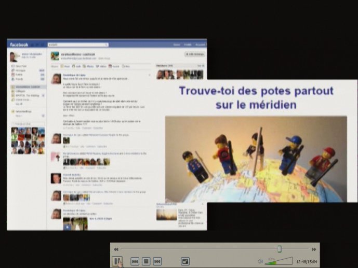Click the facebook logo
The width and height of the screenshot is (358, 268).
coord(19,45)
